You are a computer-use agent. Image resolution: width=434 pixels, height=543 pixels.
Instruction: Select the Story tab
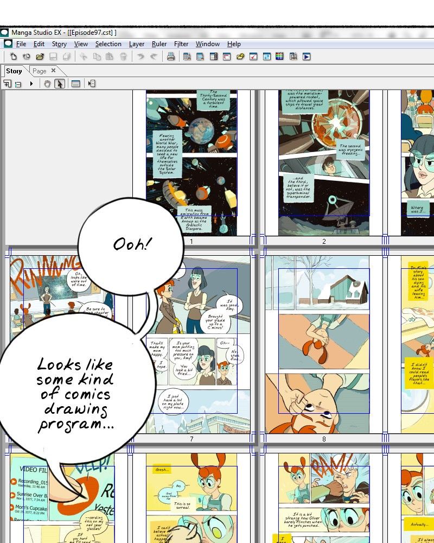point(14,71)
